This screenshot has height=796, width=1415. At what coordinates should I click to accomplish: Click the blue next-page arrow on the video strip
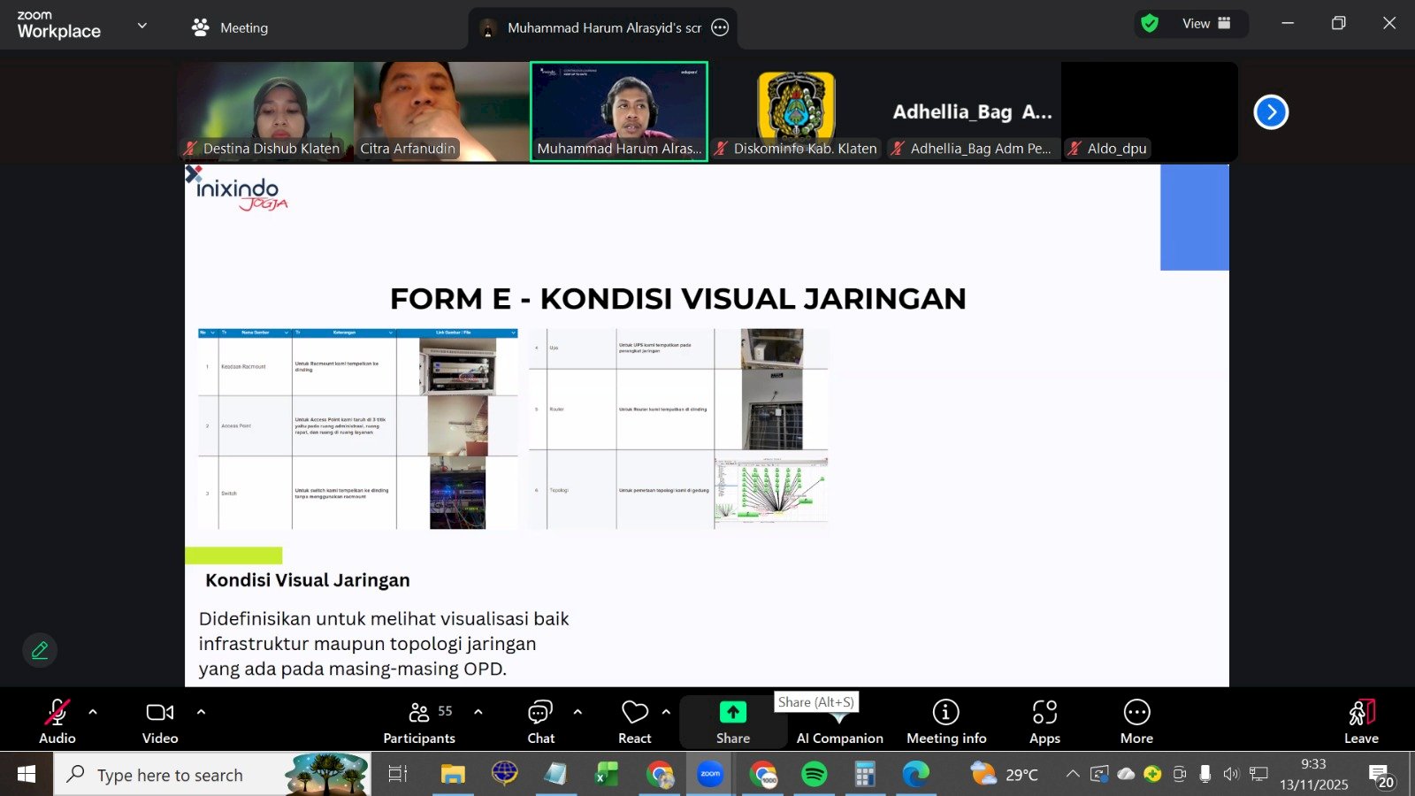[1271, 111]
